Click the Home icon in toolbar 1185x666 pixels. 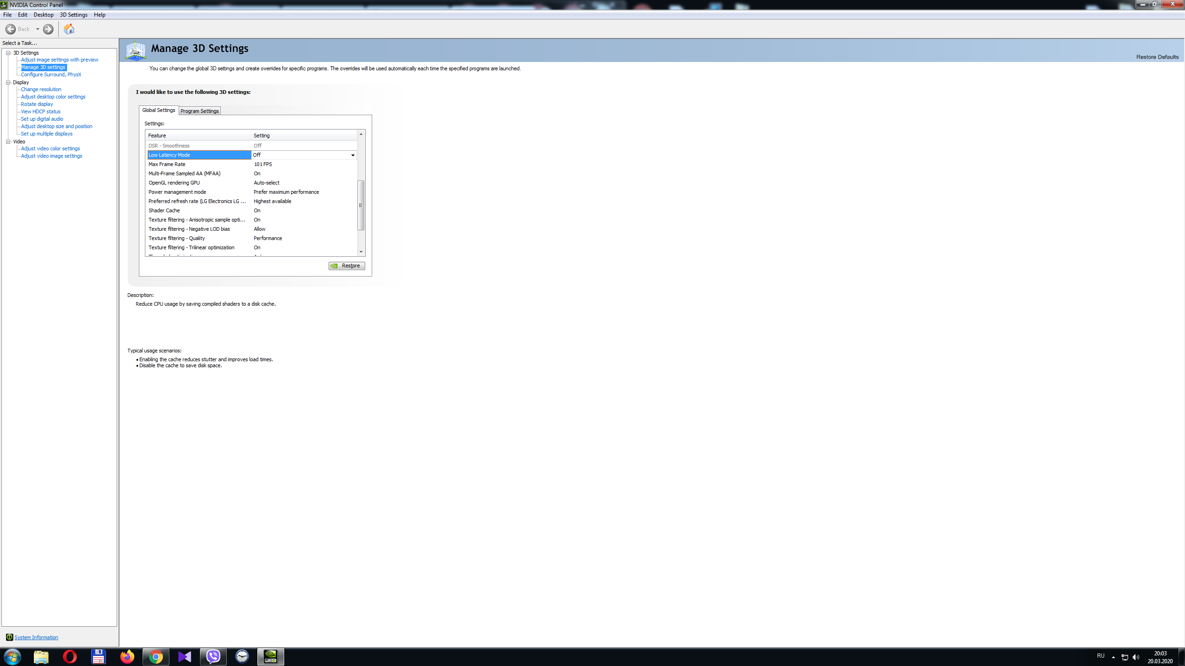tap(69, 29)
